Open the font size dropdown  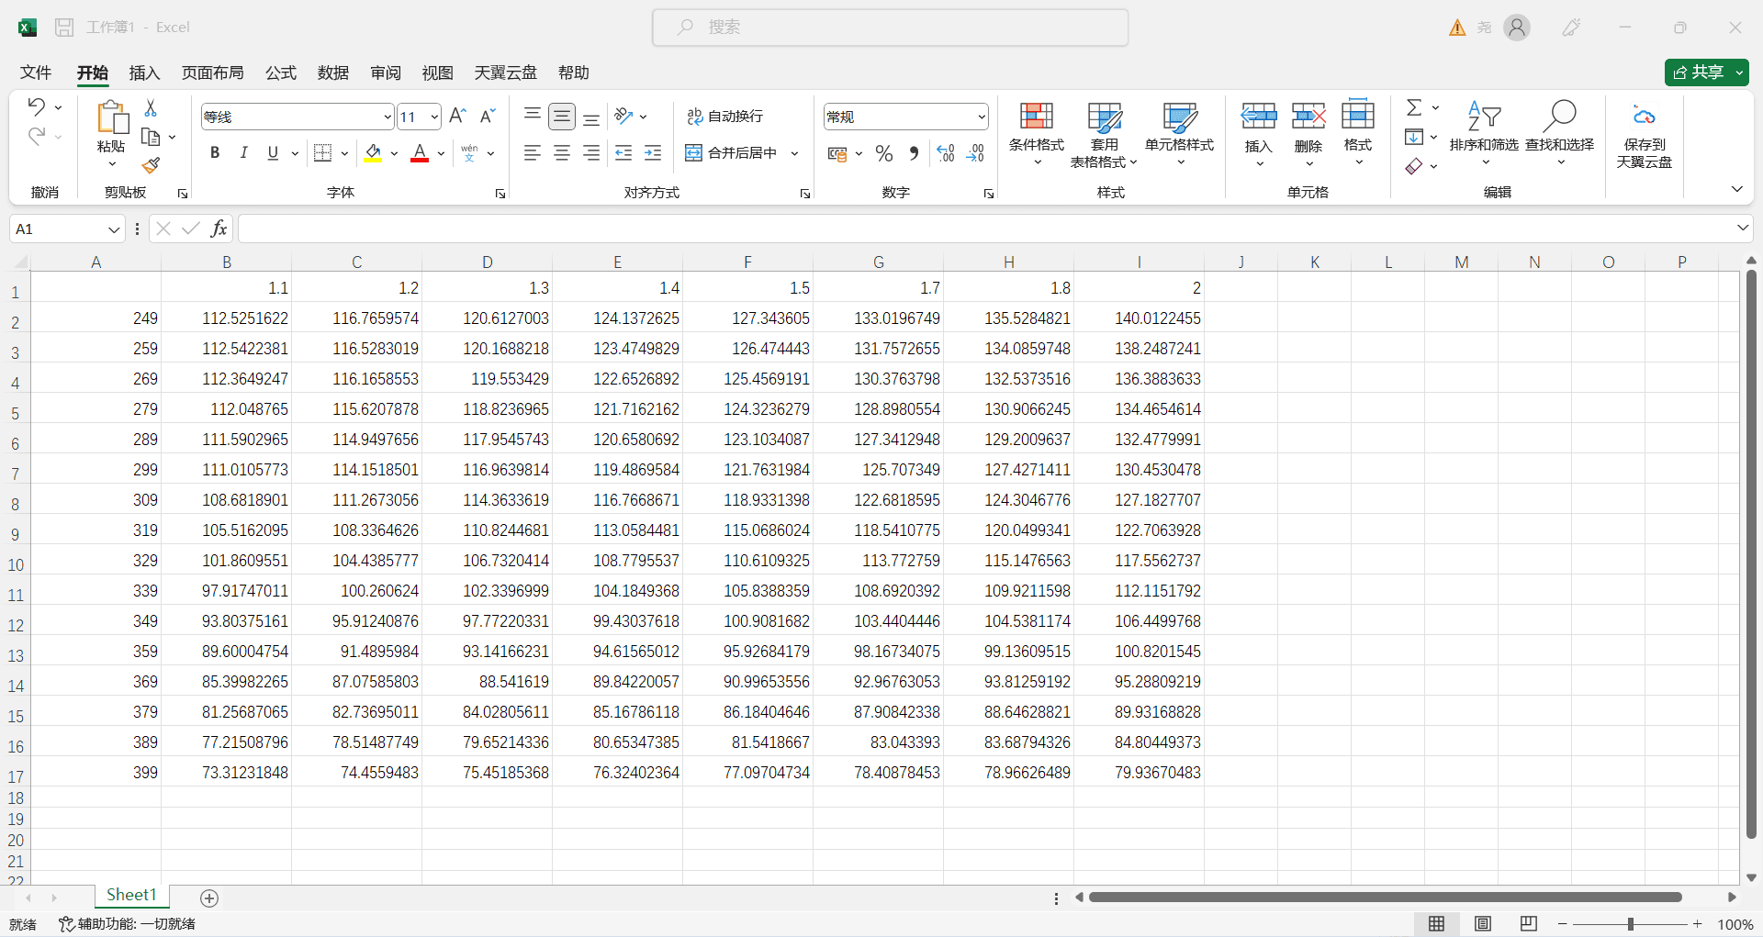[x=434, y=117]
